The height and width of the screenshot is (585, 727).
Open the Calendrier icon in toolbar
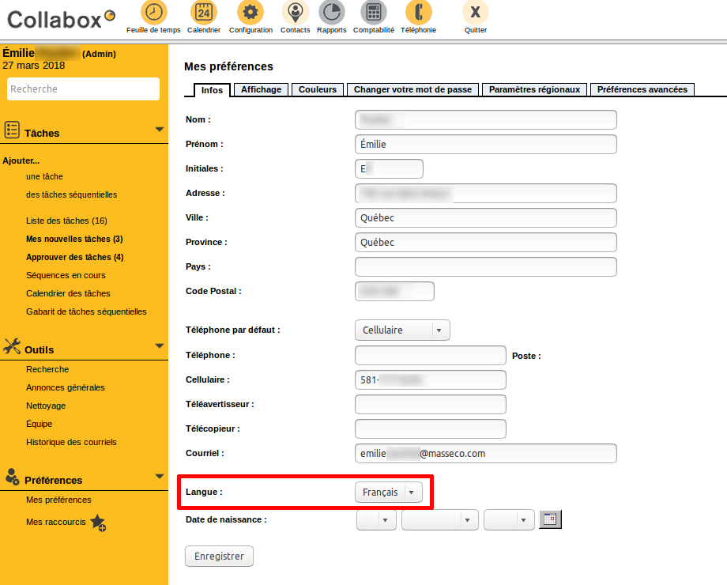203,13
